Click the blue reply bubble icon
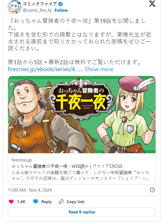 36,202
